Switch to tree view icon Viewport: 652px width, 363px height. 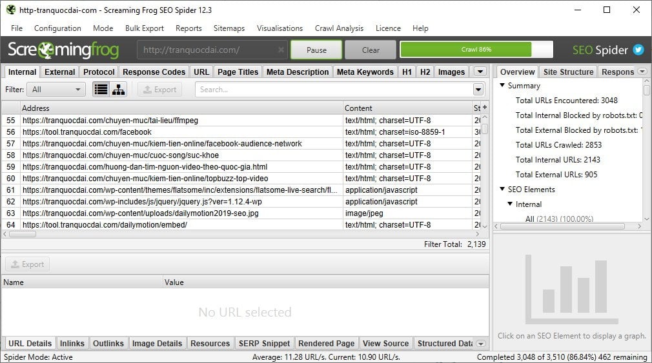click(118, 90)
